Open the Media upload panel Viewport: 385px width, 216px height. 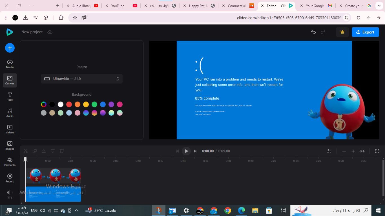10,64
